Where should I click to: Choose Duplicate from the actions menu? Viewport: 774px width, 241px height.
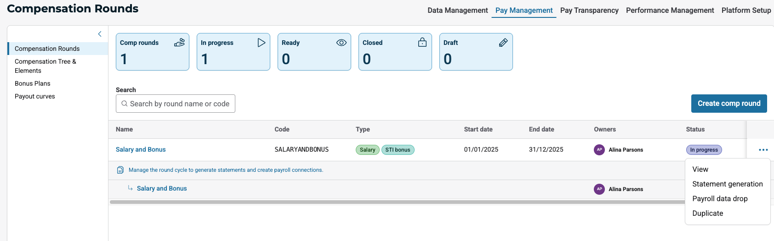[707, 214]
